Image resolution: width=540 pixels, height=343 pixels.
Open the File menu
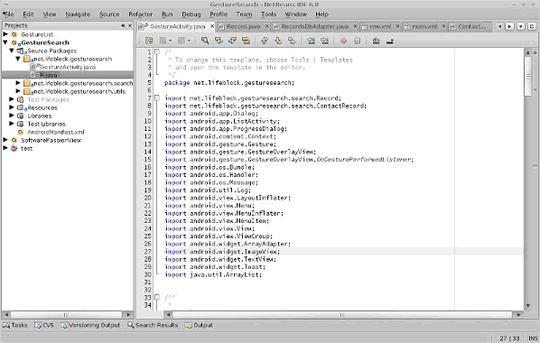pyautogui.click(x=8, y=14)
